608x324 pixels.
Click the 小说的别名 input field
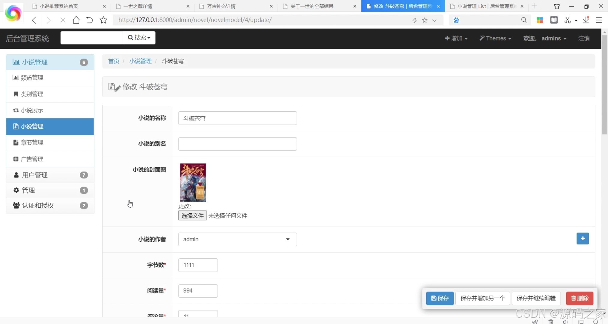click(237, 144)
